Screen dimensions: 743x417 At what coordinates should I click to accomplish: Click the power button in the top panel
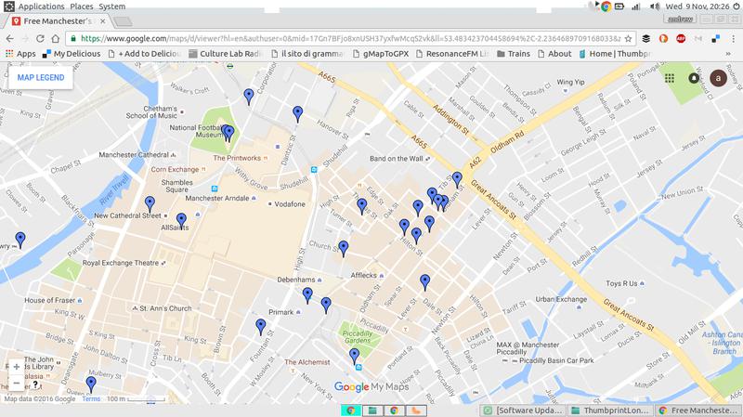[736, 7]
